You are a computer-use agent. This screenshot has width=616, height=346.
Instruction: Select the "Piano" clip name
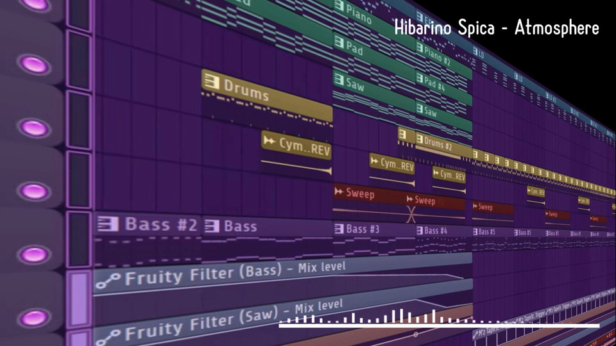[x=359, y=15]
